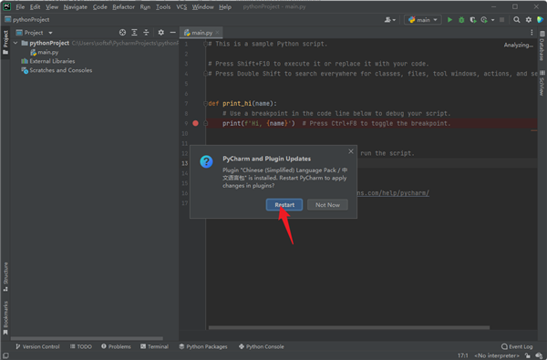Toggle the breakpoint on line 9
Image resolution: width=547 pixels, height=360 pixels.
pyautogui.click(x=195, y=123)
